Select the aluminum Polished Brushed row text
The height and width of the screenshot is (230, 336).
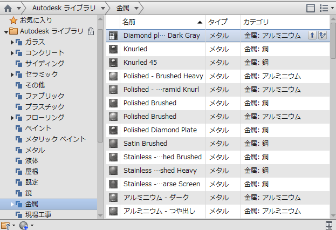(150, 117)
